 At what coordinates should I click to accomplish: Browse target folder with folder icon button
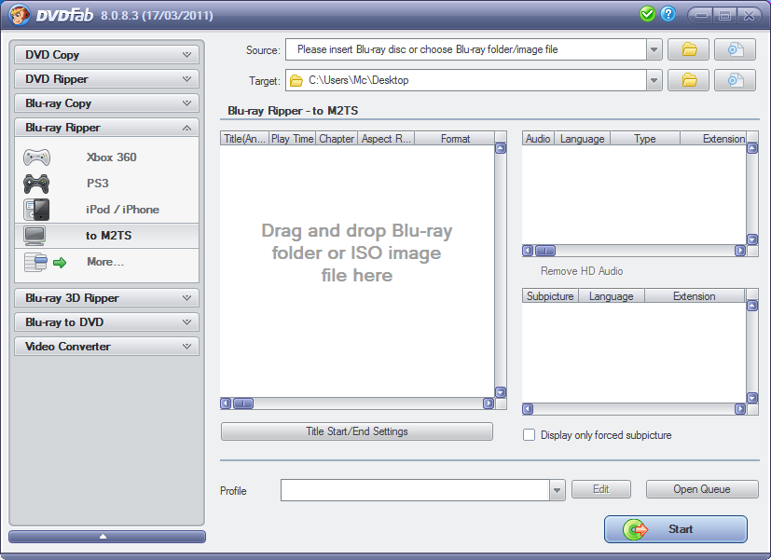point(688,80)
